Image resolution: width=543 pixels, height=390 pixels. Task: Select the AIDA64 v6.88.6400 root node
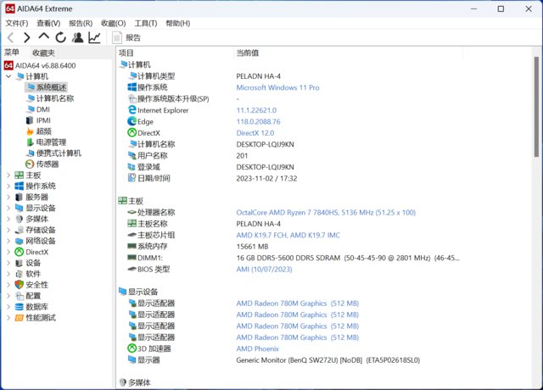[41, 65]
